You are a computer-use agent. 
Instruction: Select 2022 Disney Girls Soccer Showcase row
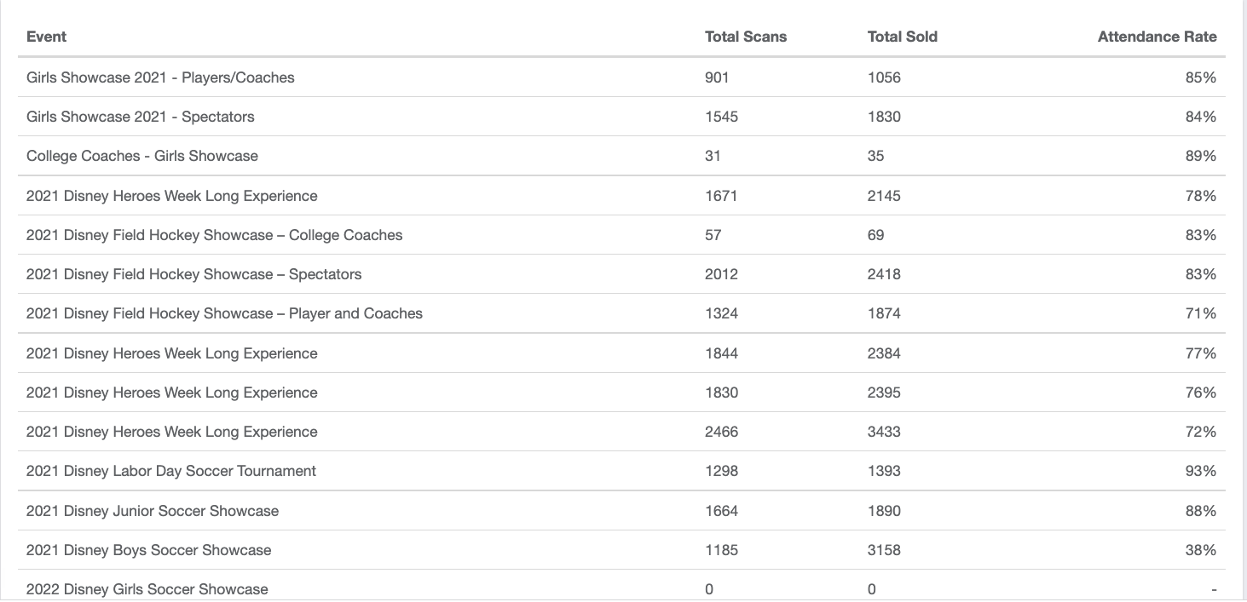click(x=621, y=586)
